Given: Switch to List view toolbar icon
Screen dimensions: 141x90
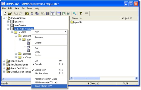Looking at the screenshot, I should pyautogui.click(x=48, y=13).
